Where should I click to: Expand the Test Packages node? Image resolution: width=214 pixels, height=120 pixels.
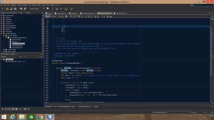point(4,50)
